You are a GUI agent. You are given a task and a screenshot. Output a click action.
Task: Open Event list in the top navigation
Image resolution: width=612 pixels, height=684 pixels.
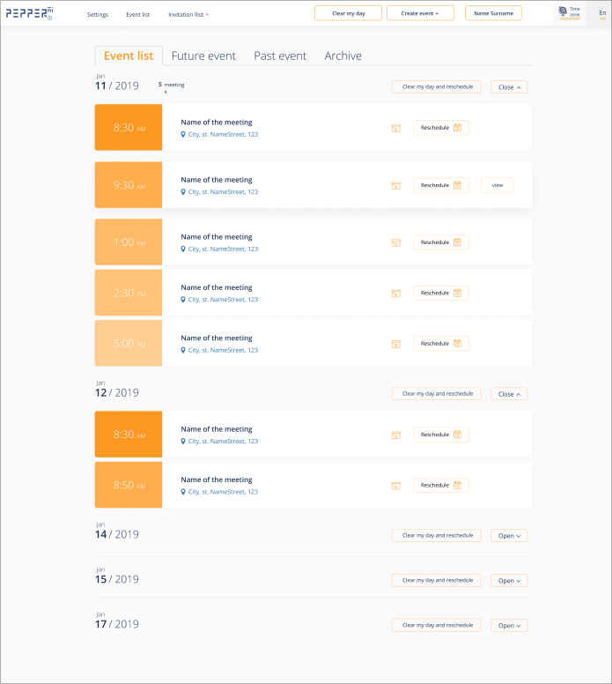[137, 14]
